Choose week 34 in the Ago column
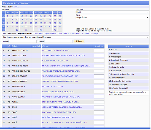Viewport: 151px width, 130px height. tap(41, 26)
